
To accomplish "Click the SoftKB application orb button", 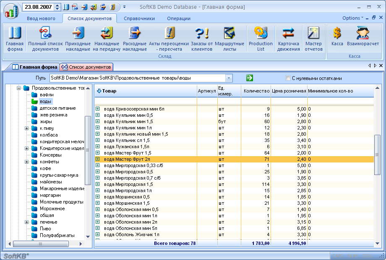I will tap(11, 11).
